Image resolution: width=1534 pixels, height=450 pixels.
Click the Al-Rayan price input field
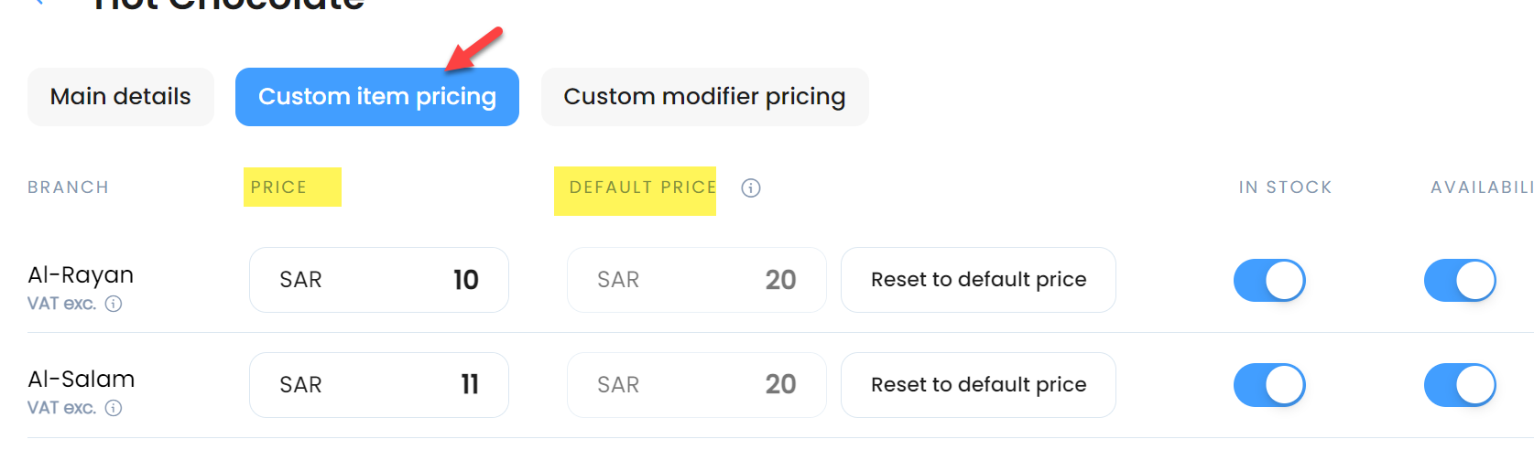[x=379, y=280]
